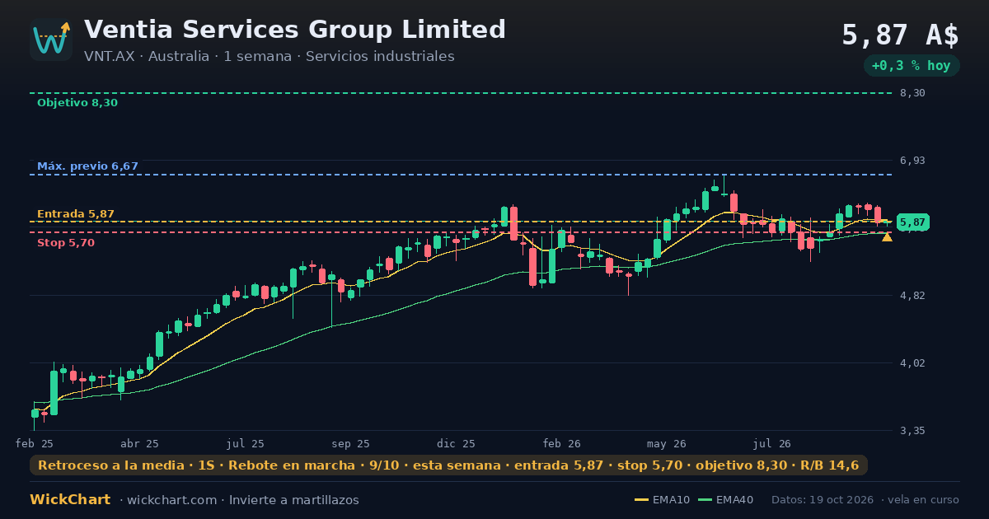
Task: Click the EMA10 legend entry
Action: tap(663, 500)
